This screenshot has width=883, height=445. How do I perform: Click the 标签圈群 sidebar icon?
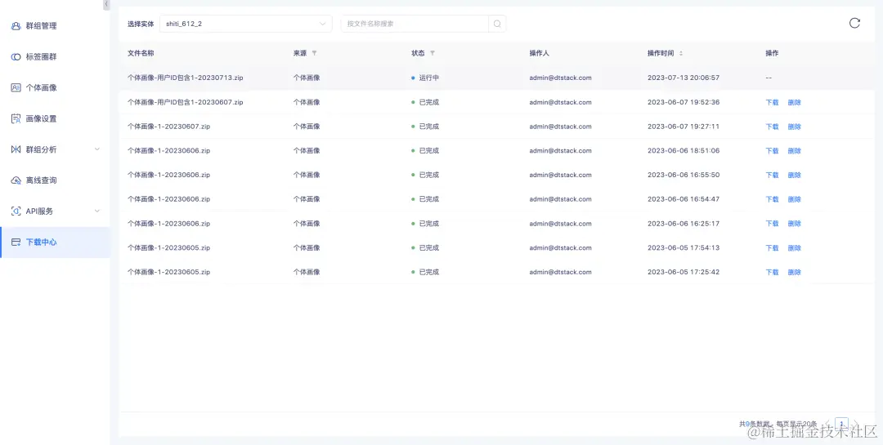pos(16,57)
